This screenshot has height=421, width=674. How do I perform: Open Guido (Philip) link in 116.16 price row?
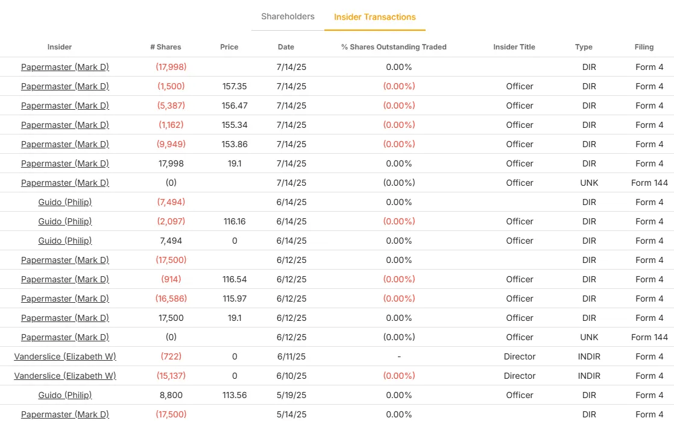point(65,221)
